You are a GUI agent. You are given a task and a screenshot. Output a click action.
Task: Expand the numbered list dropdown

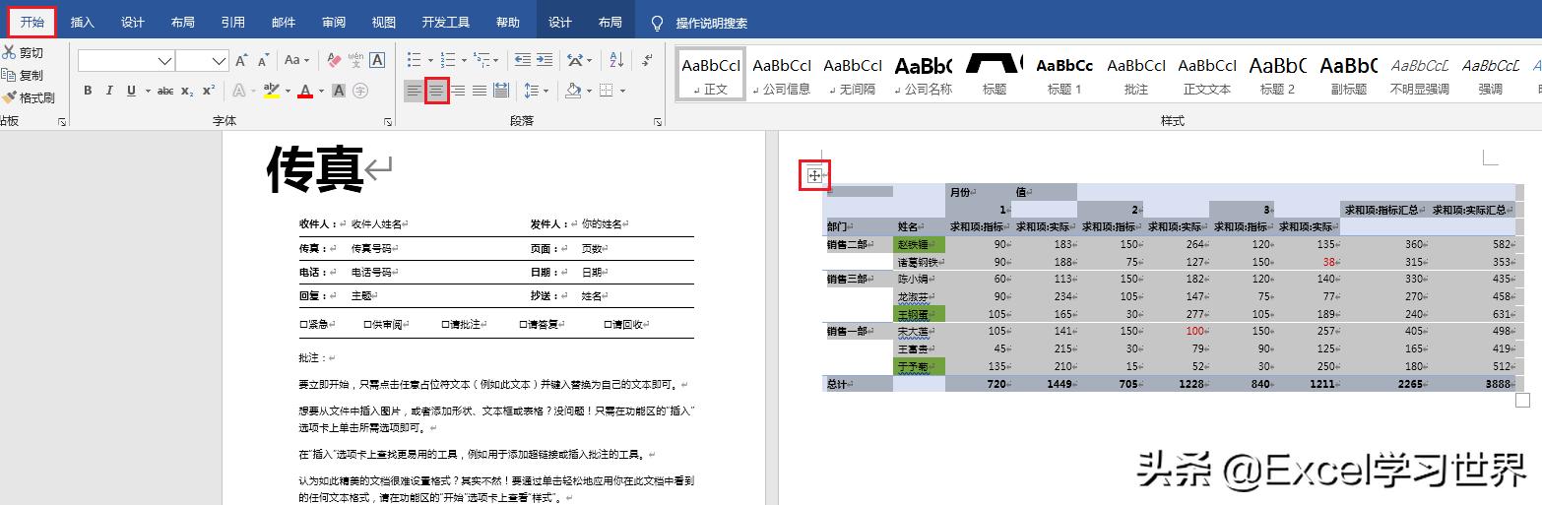click(464, 61)
